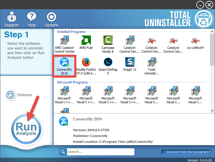215x162 pixels.
Task: Click the 'Microsoft Programs' heading
Action: (73, 82)
